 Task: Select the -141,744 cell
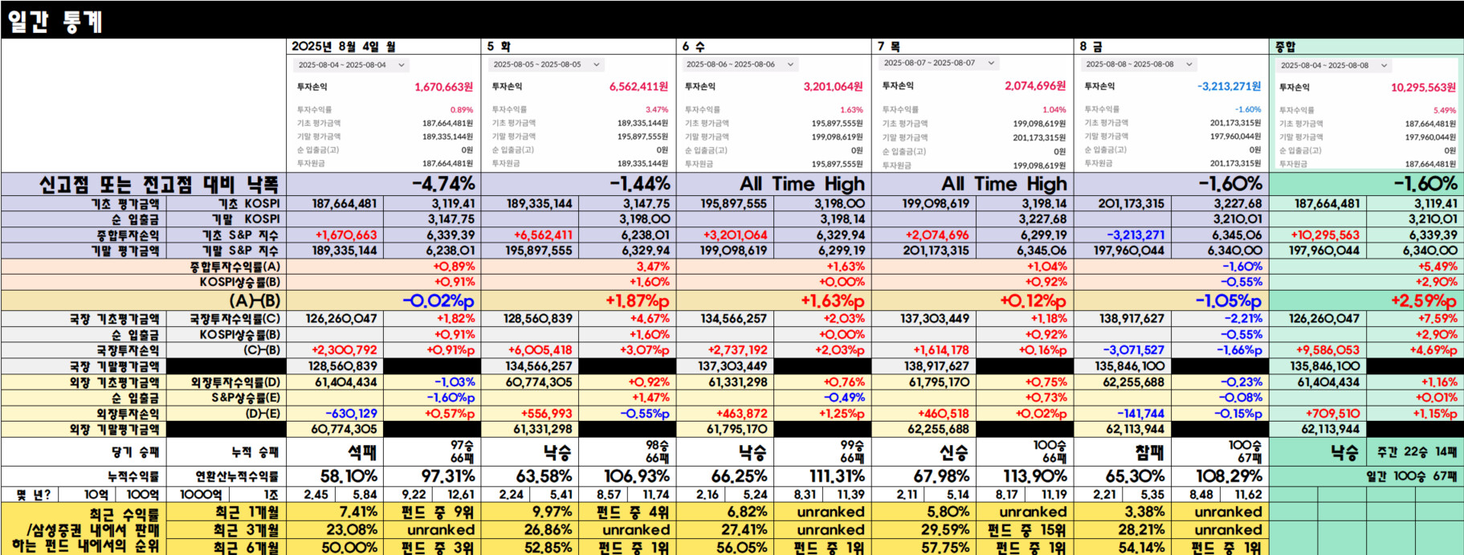click(1140, 414)
